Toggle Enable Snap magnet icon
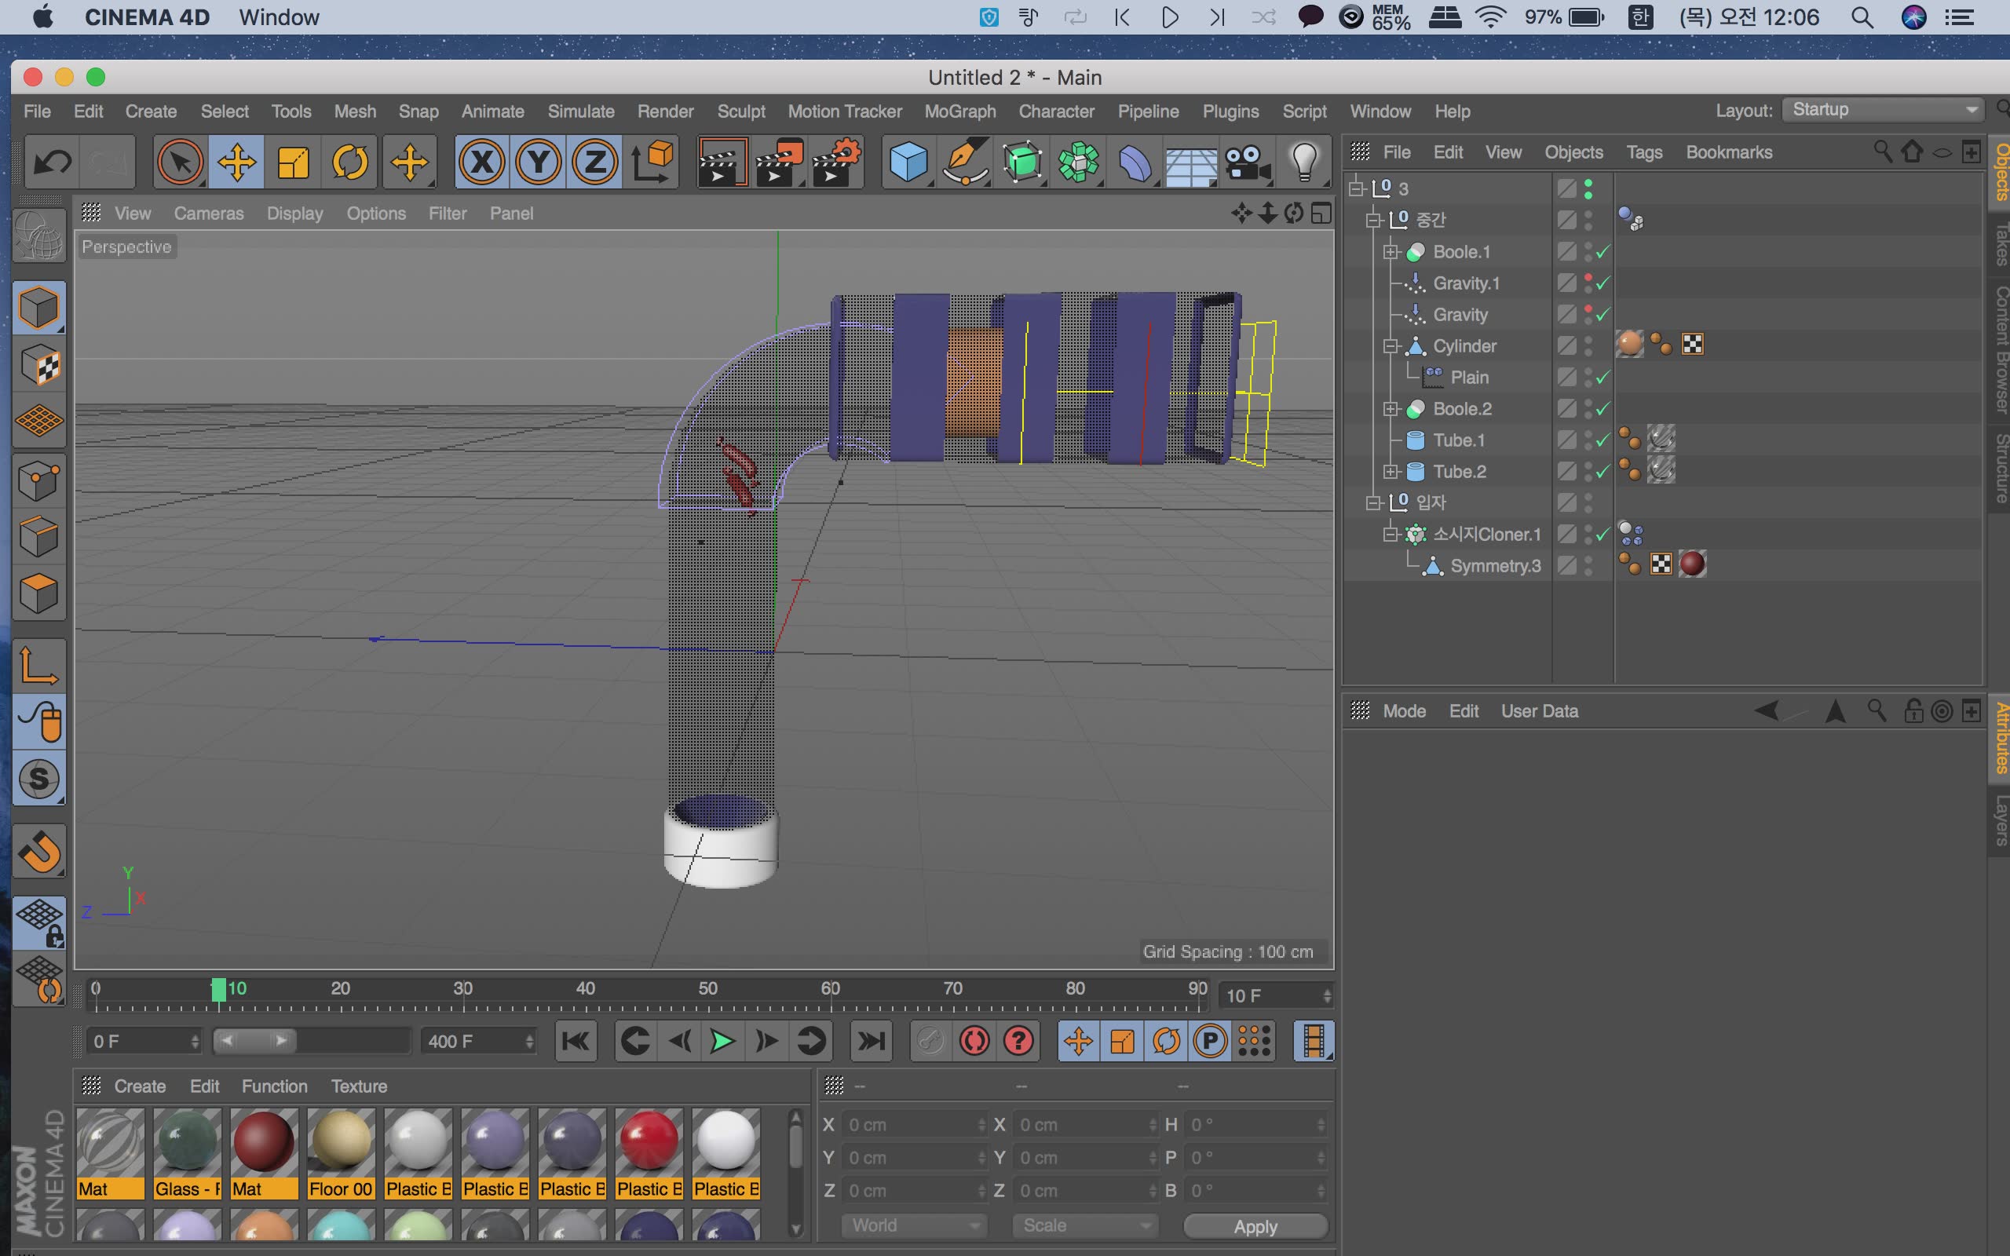The width and height of the screenshot is (2010, 1256). pyautogui.click(x=39, y=852)
